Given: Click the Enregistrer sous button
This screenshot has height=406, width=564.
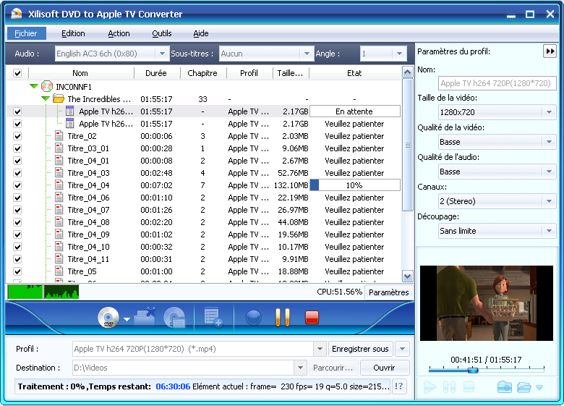Looking at the screenshot, I should click(x=360, y=349).
